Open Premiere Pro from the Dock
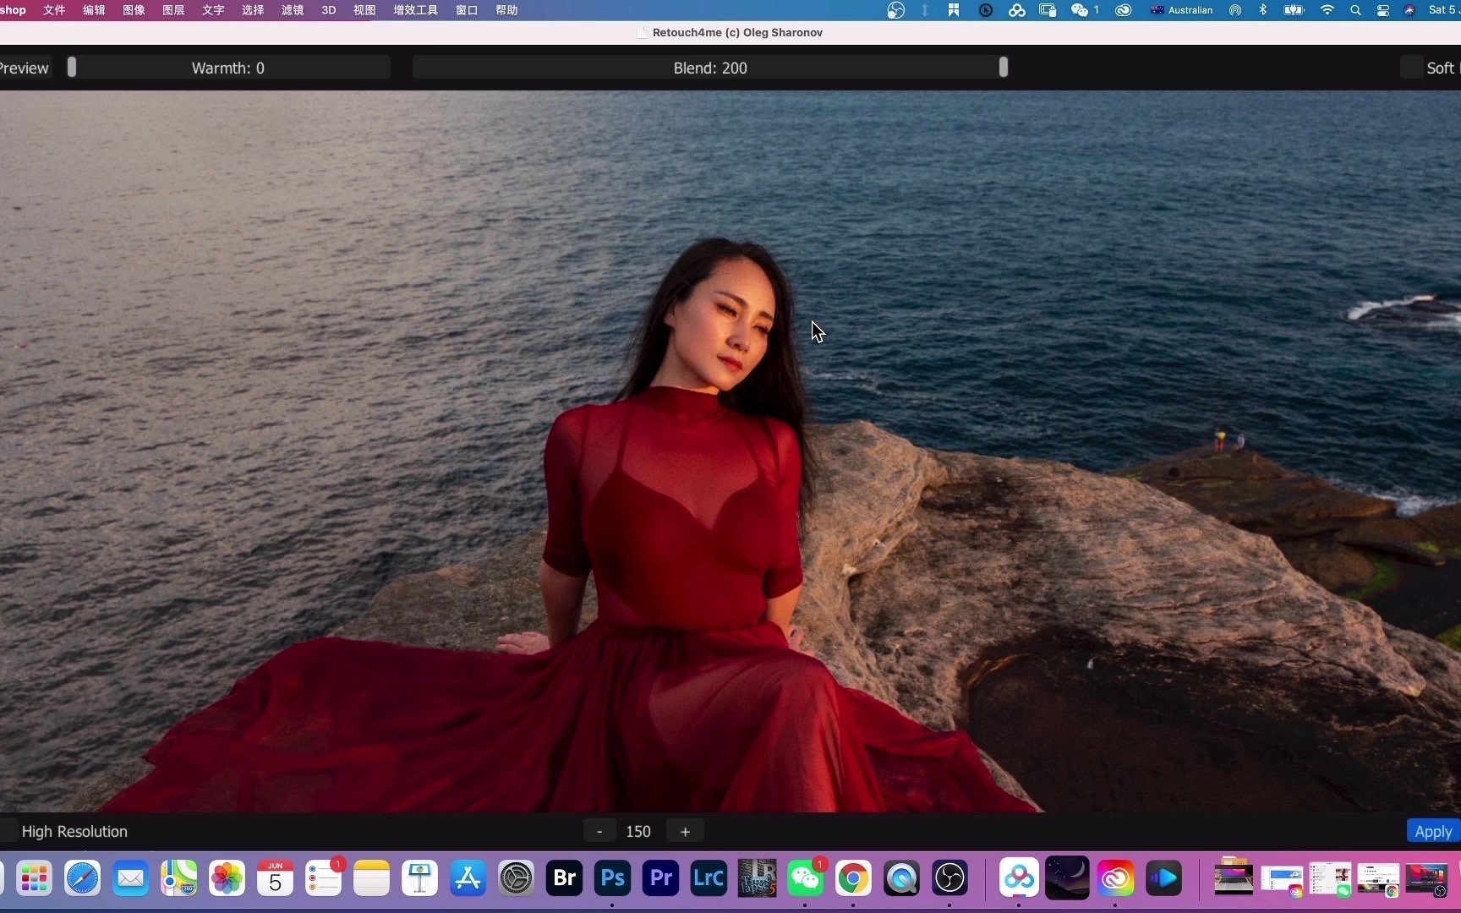This screenshot has width=1461, height=913. point(659,879)
